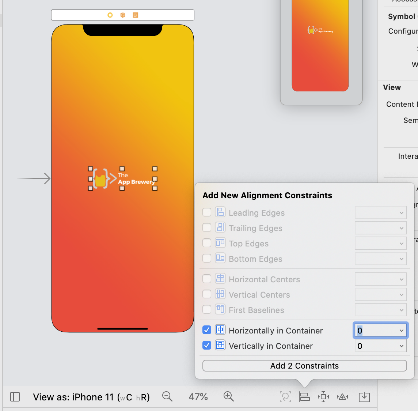Click the Horizontal Centers alignment icon
The height and width of the screenshot is (411, 418).
tap(220, 279)
